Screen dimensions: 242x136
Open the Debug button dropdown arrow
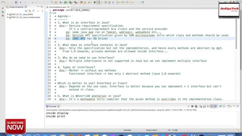click(x=62, y=3)
